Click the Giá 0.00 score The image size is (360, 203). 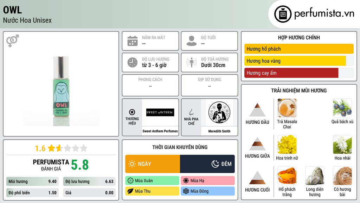pyautogui.click(x=89, y=193)
